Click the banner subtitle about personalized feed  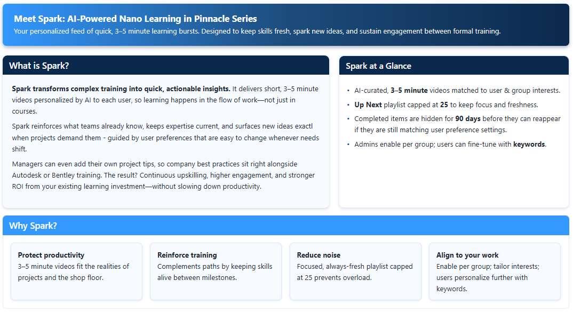click(x=257, y=31)
